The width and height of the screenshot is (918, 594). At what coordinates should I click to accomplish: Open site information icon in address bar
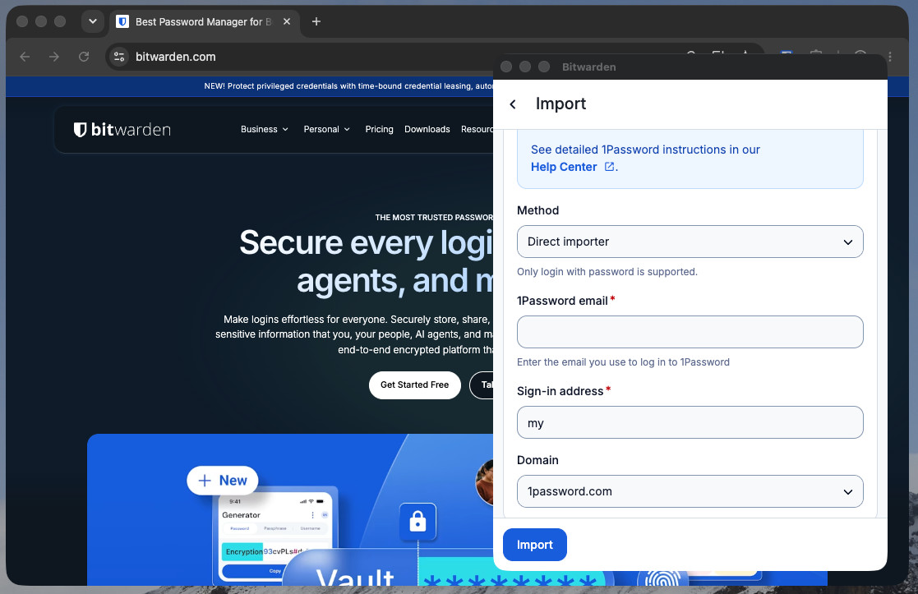[119, 57]
